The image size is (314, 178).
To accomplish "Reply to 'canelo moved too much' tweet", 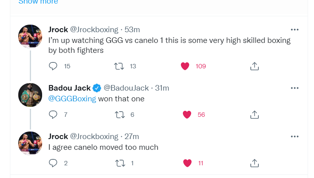I will [x=53, y=163].
